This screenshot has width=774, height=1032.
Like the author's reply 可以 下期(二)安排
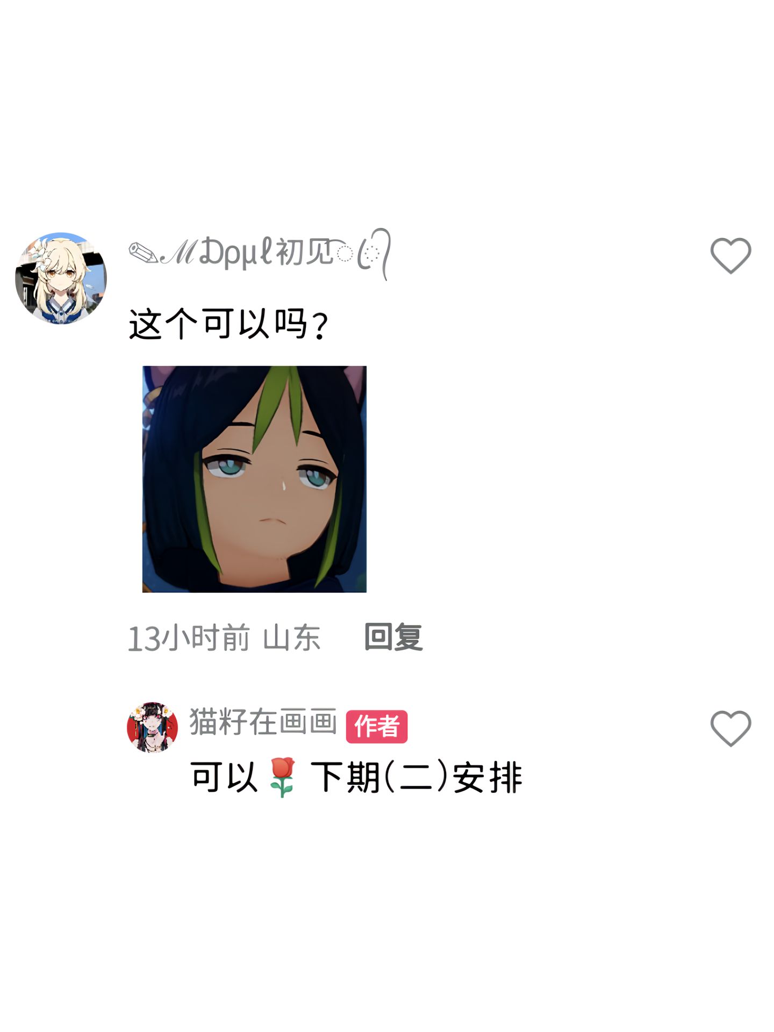[x=730, y=728]
